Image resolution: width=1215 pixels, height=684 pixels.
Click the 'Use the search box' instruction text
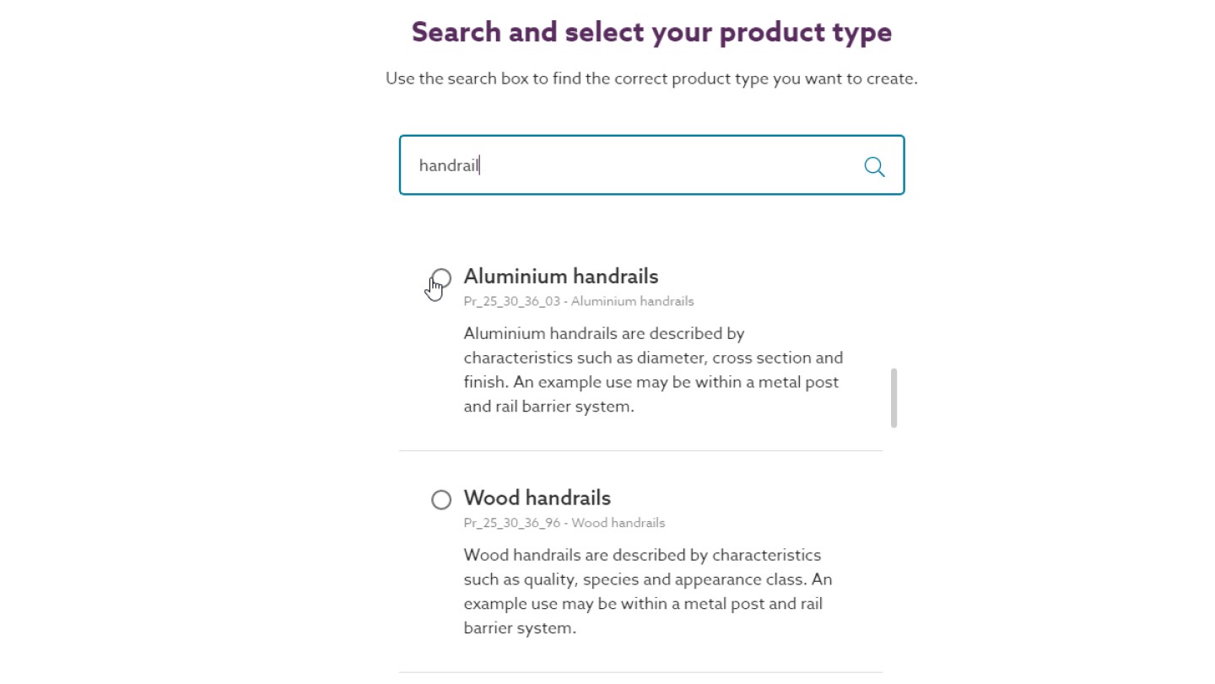point(651,78)
